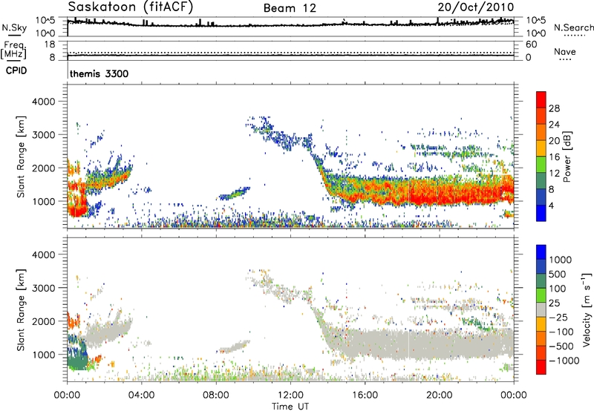Click the N.Search legend label
594x411 pixels.
click(x=573, y=27)
